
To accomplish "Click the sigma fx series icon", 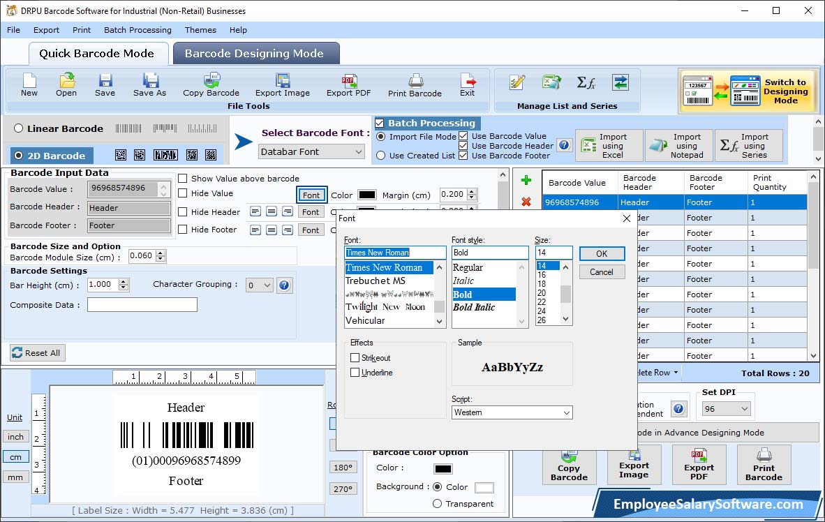I will (586, 82).
